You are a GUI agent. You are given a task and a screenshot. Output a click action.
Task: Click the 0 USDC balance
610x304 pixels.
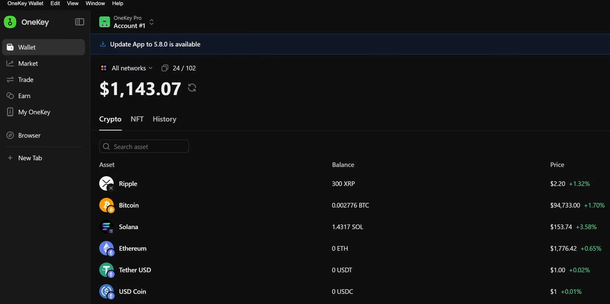pos(342,292)
